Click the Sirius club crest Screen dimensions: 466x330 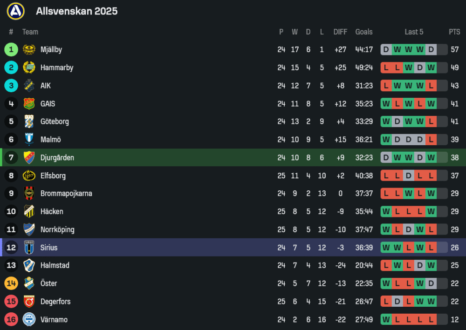coord(29,248)
